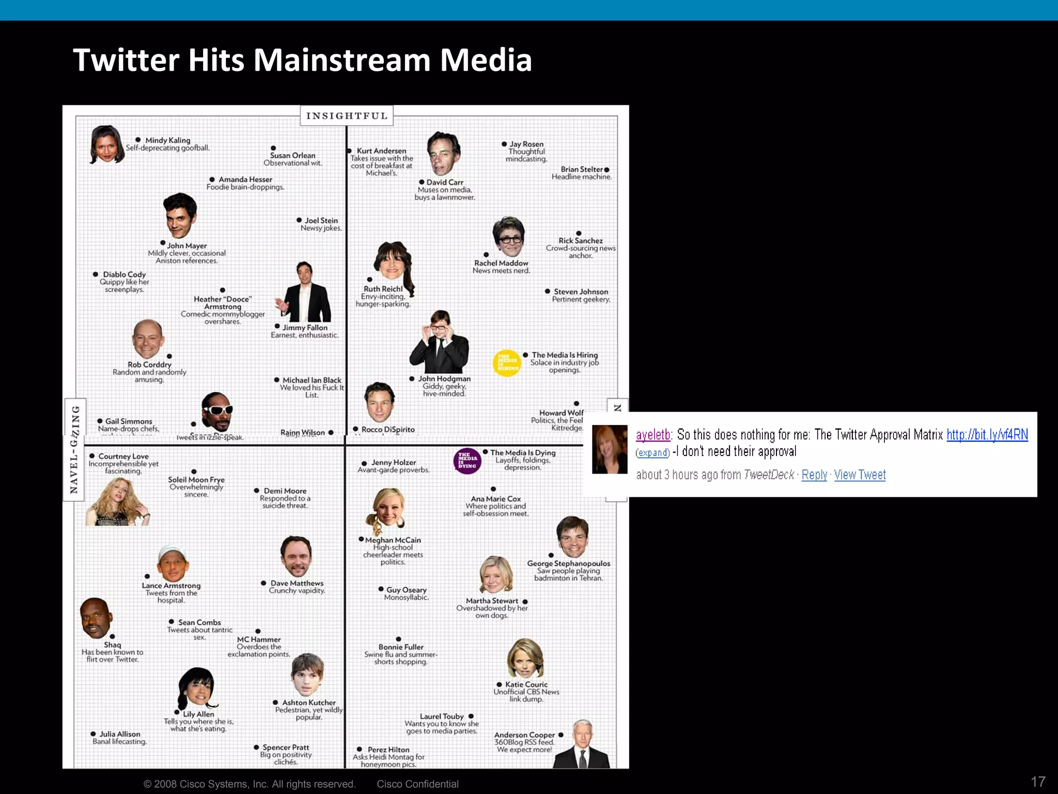Image resolution: width=1058 pixels, height=794 pixels.
Task: Click the expand link in the tweet
Action: [x=653, y=453]
